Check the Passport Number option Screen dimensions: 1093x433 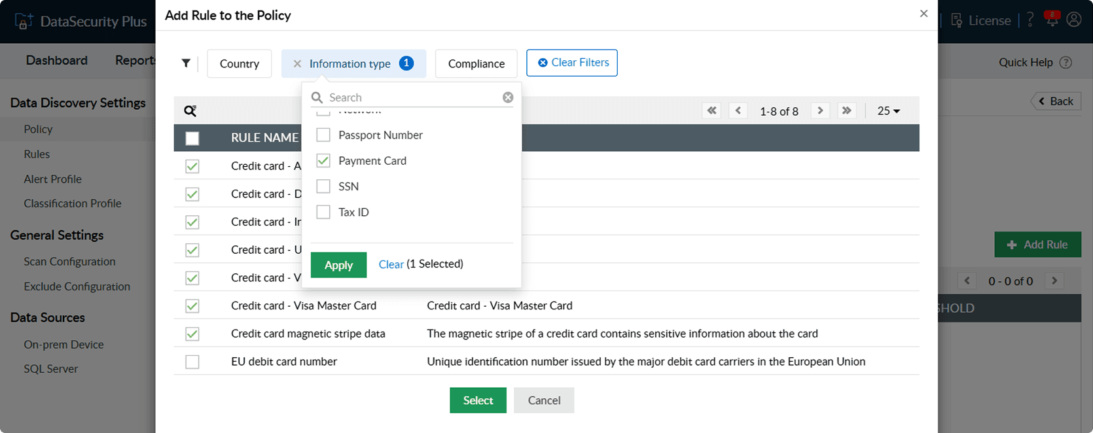click(323, 135)
